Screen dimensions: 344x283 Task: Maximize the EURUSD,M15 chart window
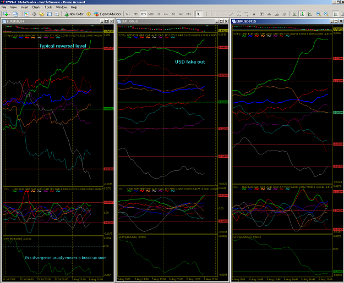point(336,21)
